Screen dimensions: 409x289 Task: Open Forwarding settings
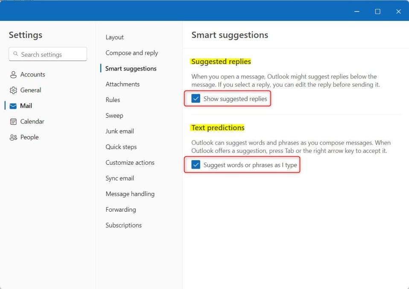click(121, 210)
